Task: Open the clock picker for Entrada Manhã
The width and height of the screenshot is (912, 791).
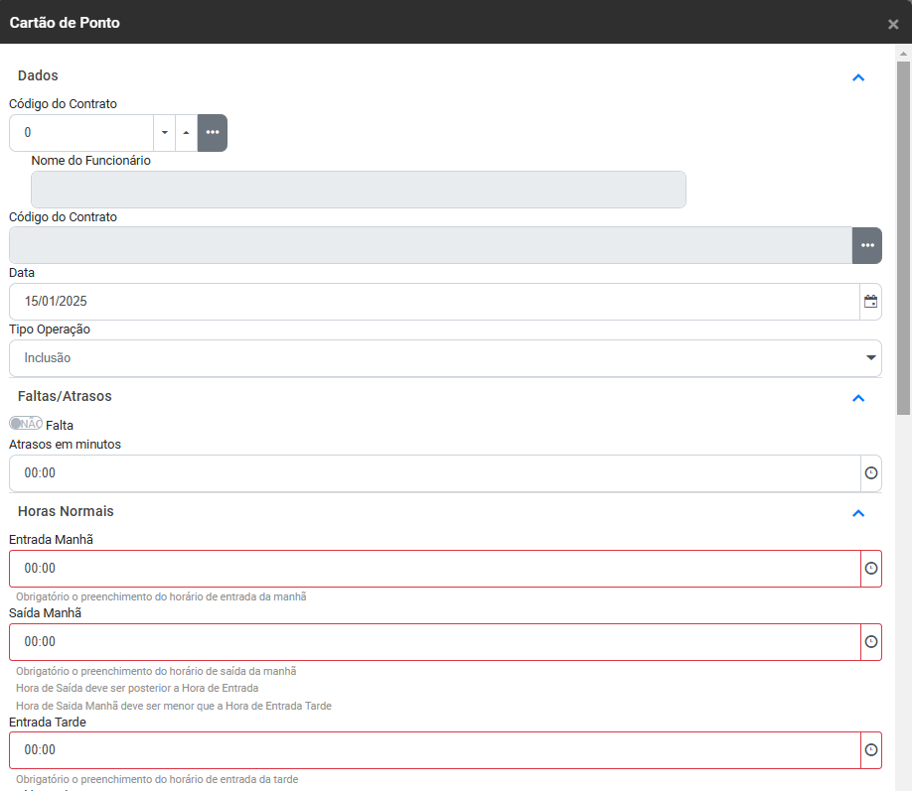Action: click(870, 569)
